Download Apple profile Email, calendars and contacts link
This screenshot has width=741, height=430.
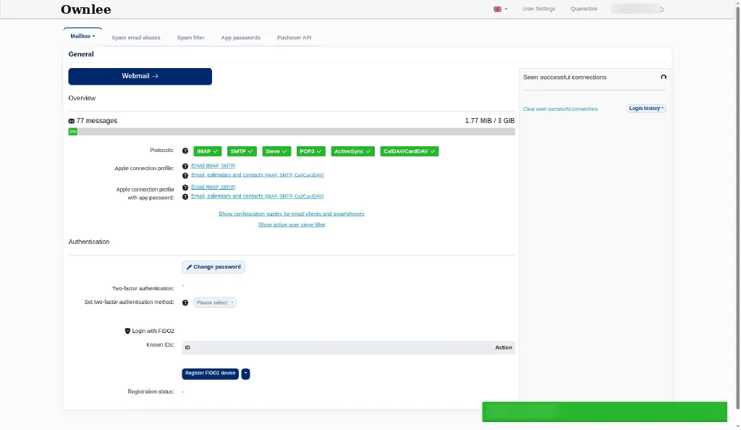[257, 175]
